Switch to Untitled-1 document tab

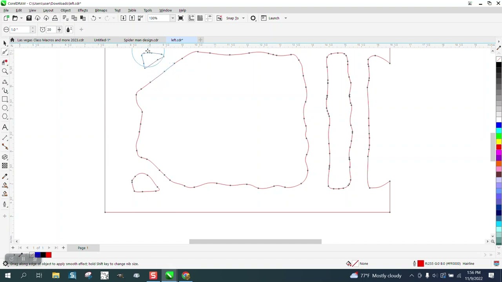point(102,40)
